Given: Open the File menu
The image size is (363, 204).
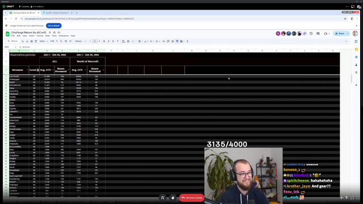Looking at the screenshot, I should click(x=13, y=36).
